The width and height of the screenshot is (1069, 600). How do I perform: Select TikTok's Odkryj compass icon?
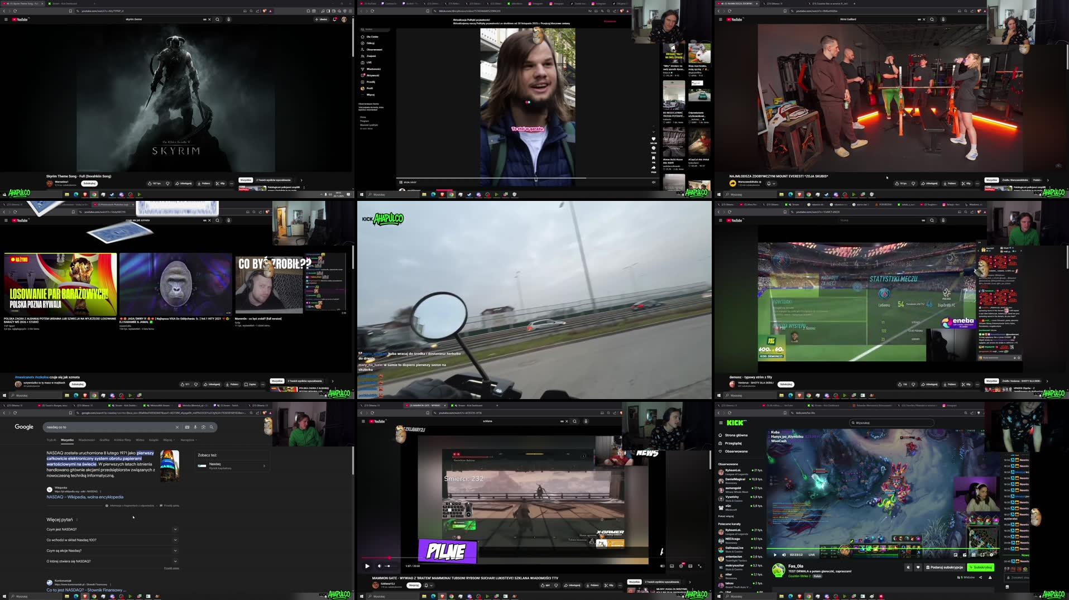coord(362,43)
